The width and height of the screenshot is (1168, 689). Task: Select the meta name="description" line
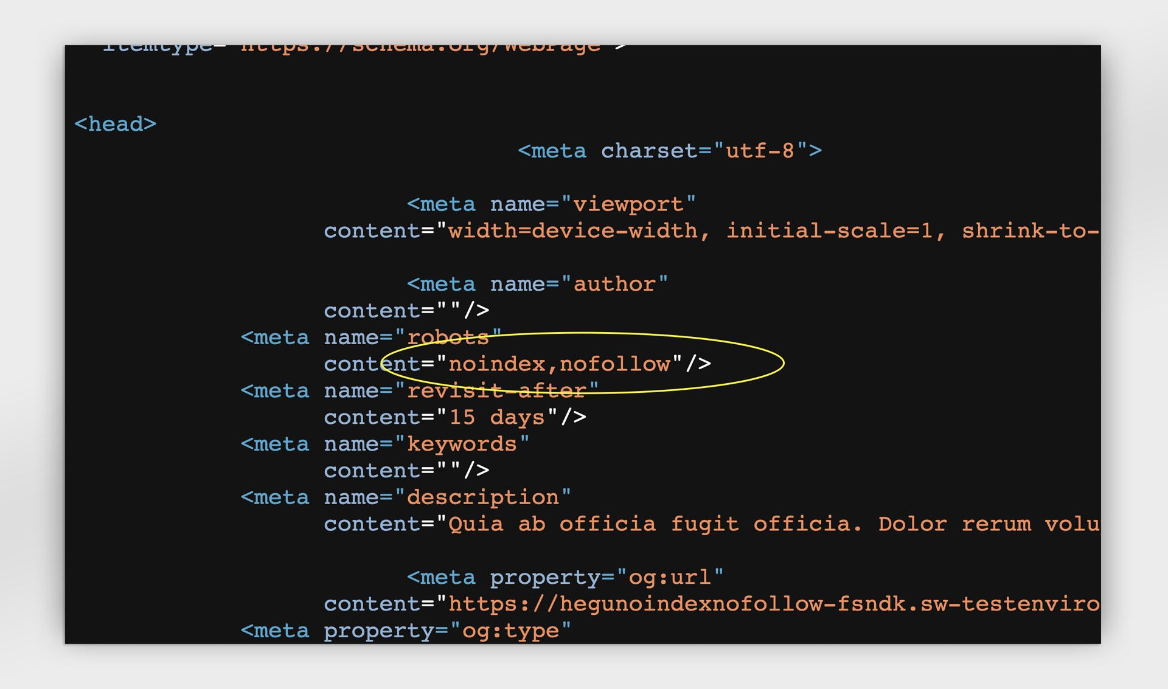[406, 497]
